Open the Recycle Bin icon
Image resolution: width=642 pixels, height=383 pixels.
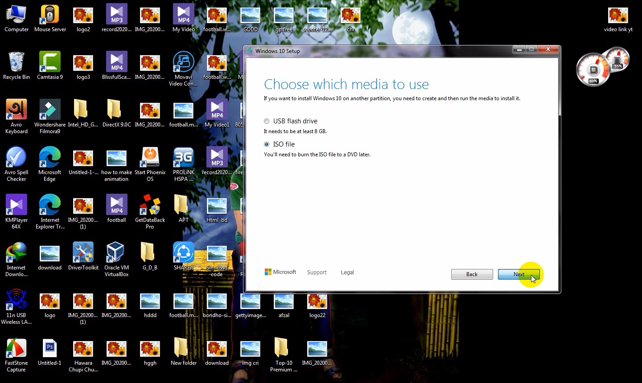tap(16, 66)
